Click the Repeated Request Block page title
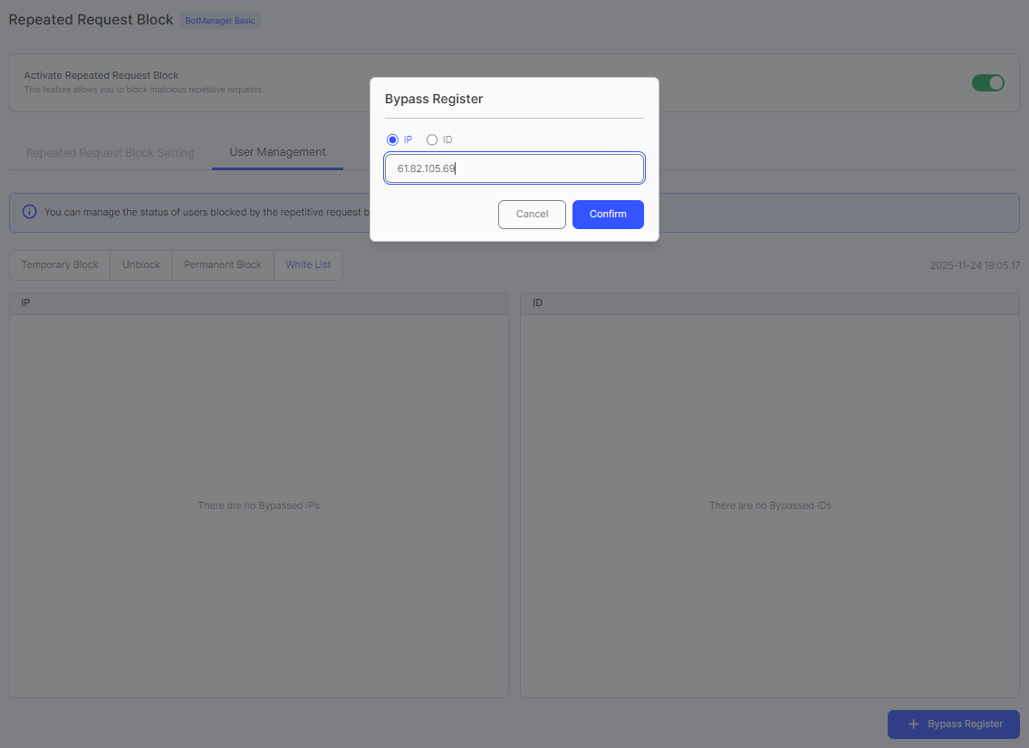 pos(90,19)
